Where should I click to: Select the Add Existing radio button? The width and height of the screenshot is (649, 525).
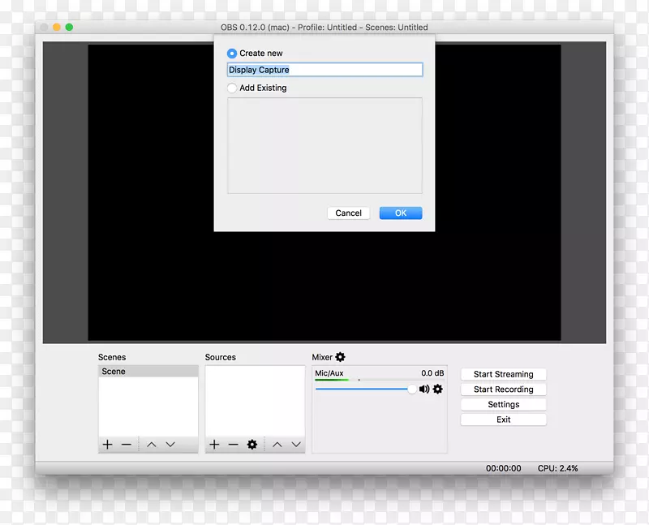coord(232,88)
